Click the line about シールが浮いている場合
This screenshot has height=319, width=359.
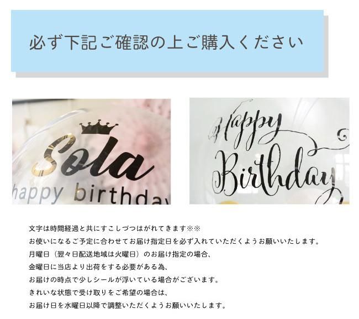[124, 280]
